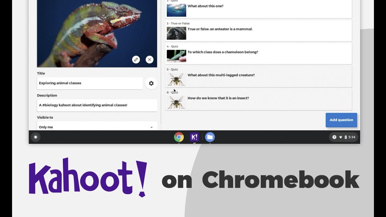Select 'What about this multi-legged creature?'
The width and height of the screenshot is (386, 217).
pos(221,75)
